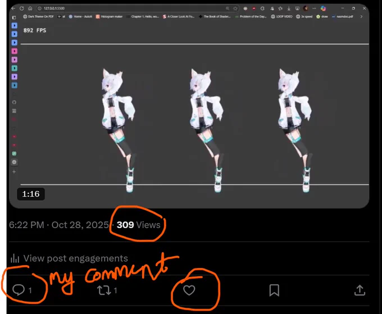Viewport: 382px width, 314px height.
Task: Open View post engagements link
Action: tap(75, 258)
